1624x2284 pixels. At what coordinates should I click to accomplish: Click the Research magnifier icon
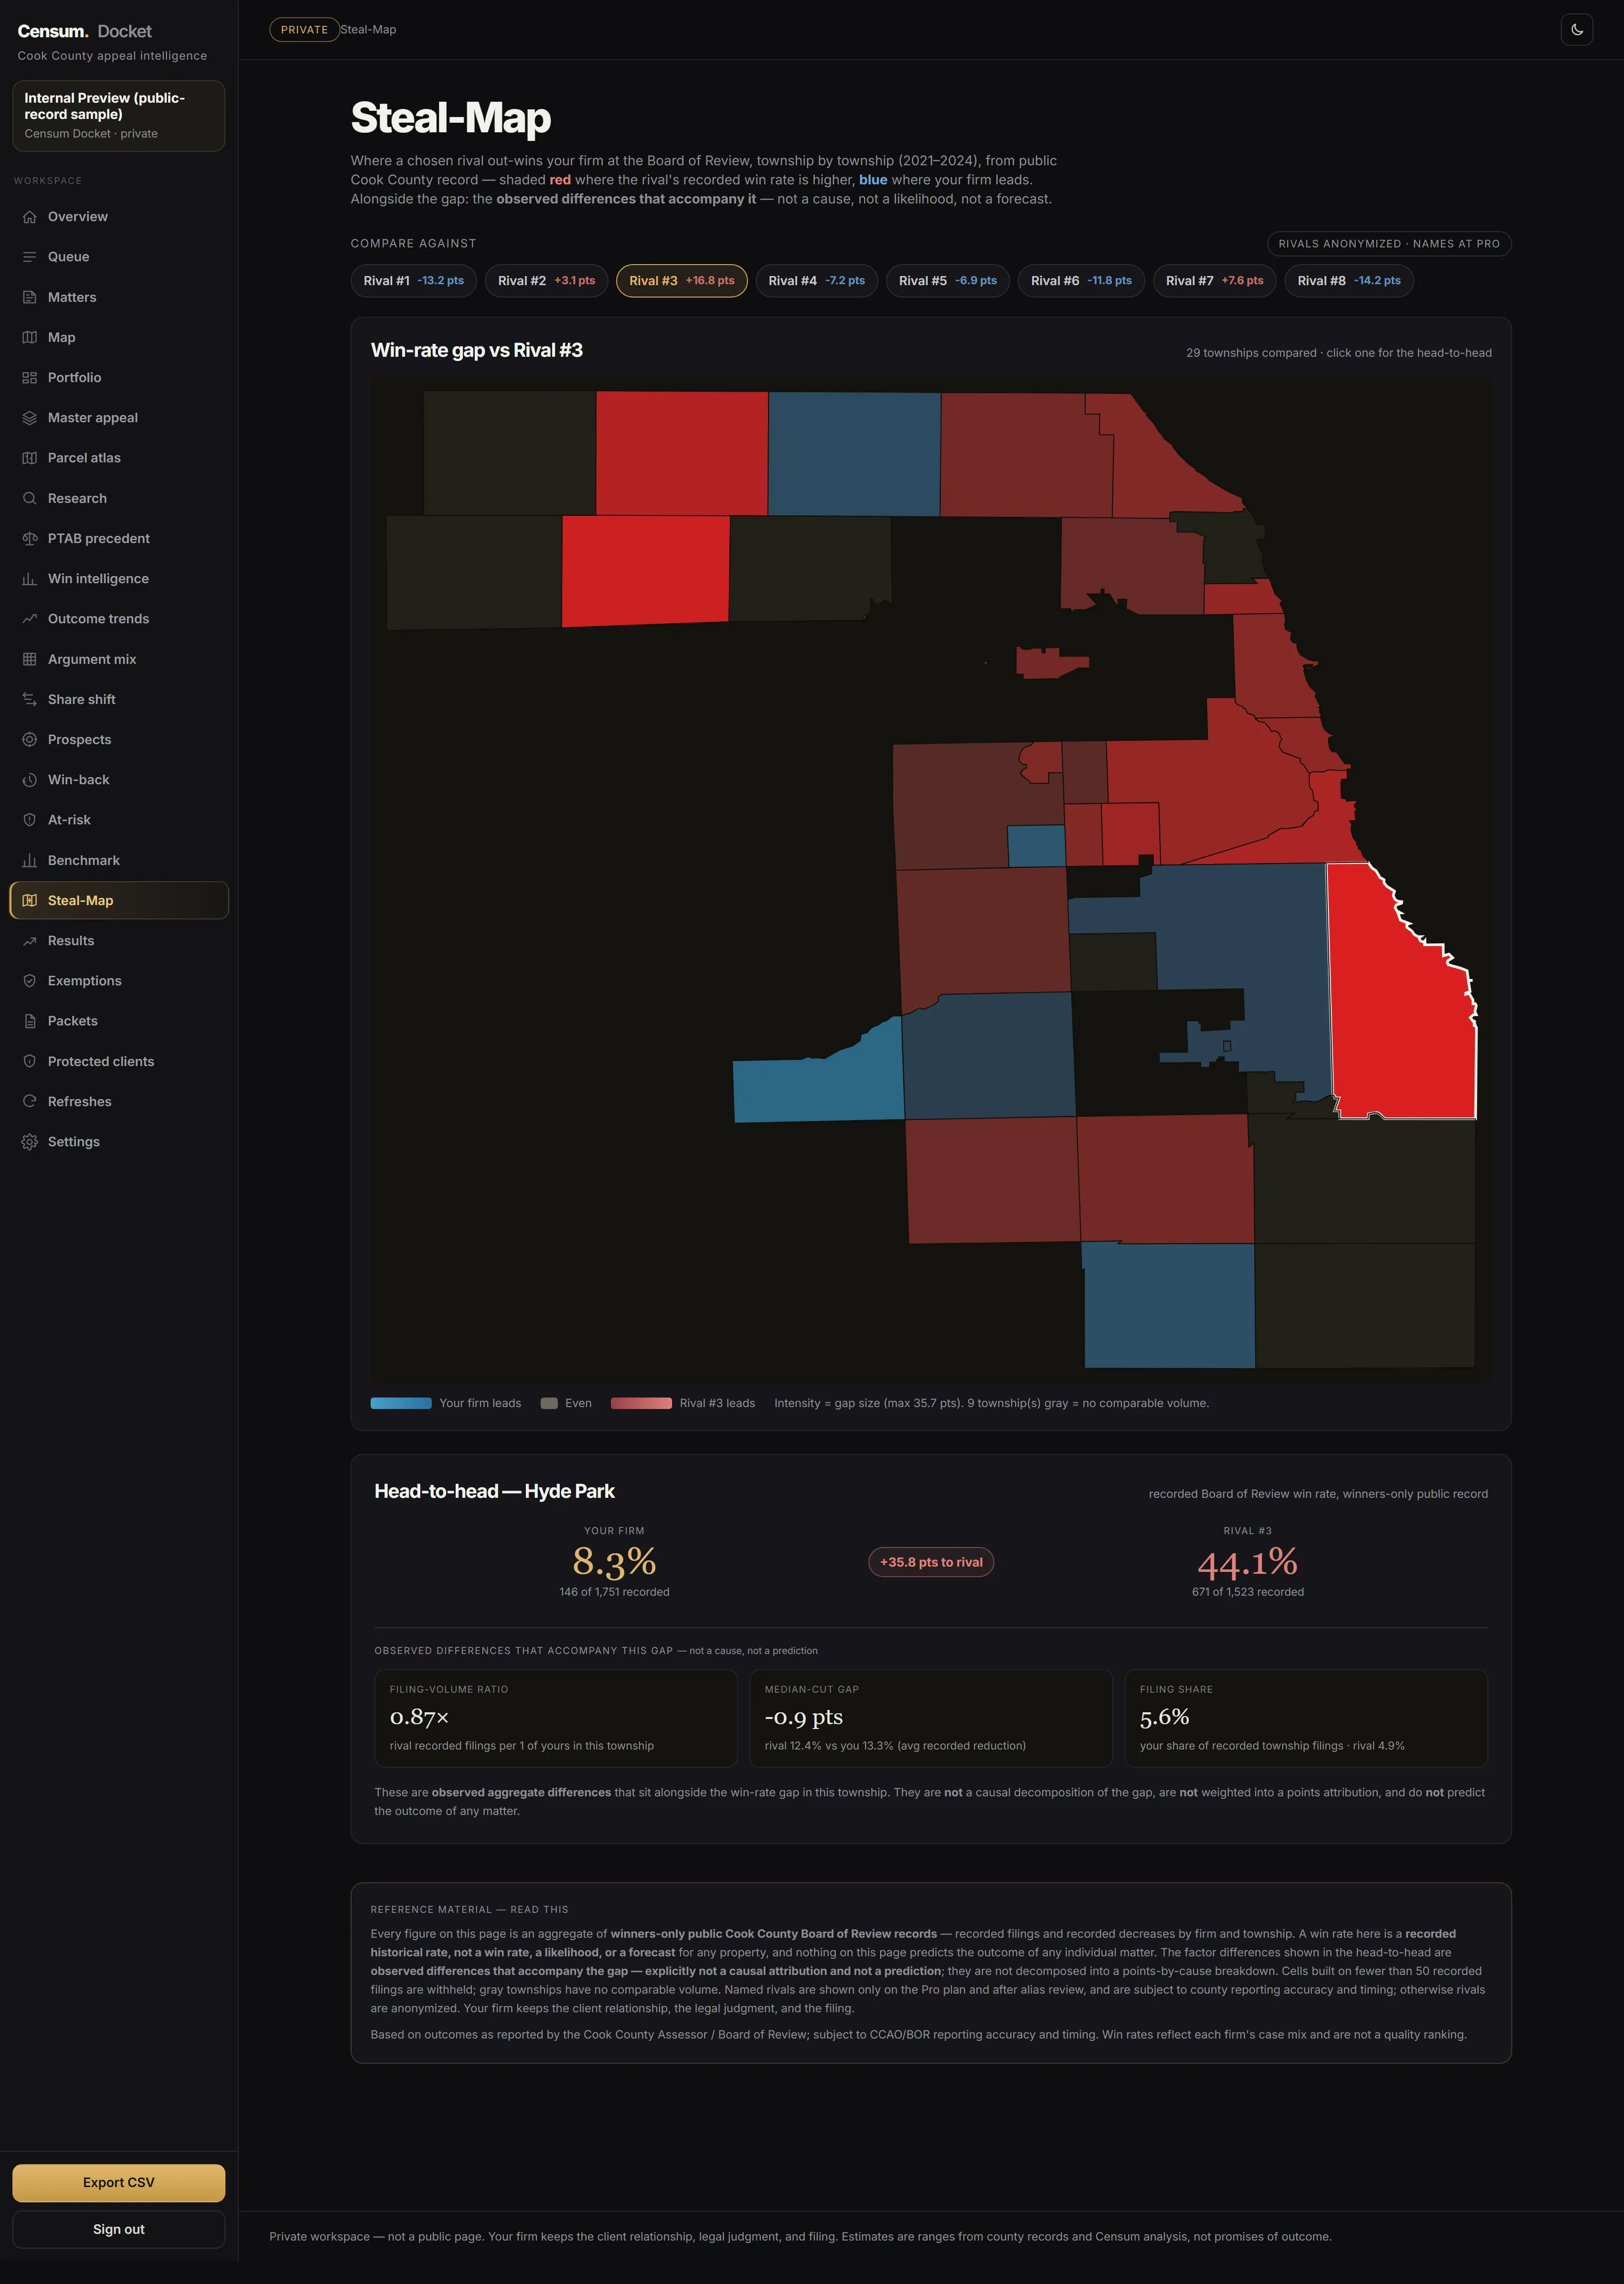[x=29, y=498]
